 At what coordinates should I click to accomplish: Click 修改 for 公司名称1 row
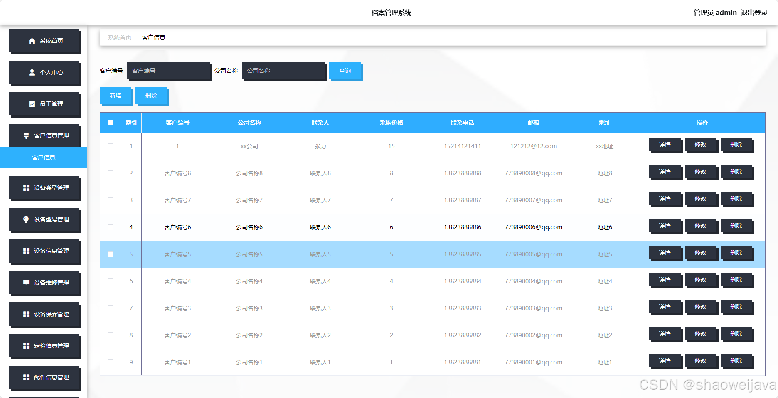pyautogui.click(x=701, y=361)
